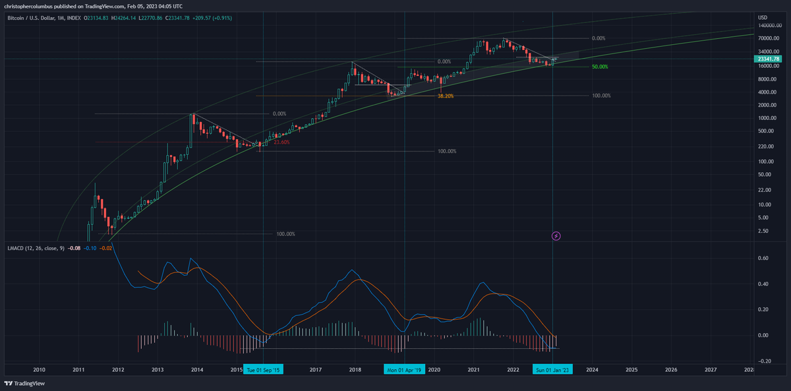Viewport: 791px width, 391px height.
Task: Click the 1000.00 price axis label
Action: 767,118
